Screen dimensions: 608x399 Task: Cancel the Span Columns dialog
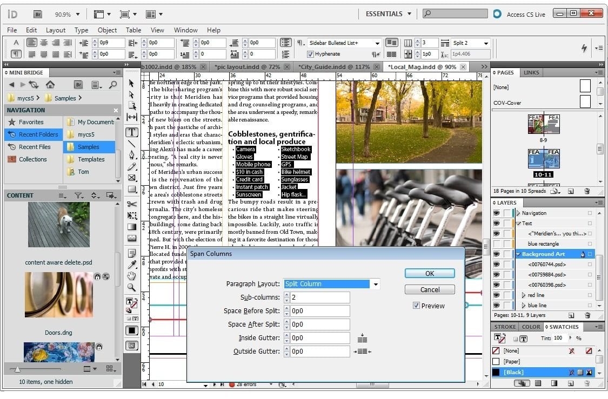pos(429,289)
